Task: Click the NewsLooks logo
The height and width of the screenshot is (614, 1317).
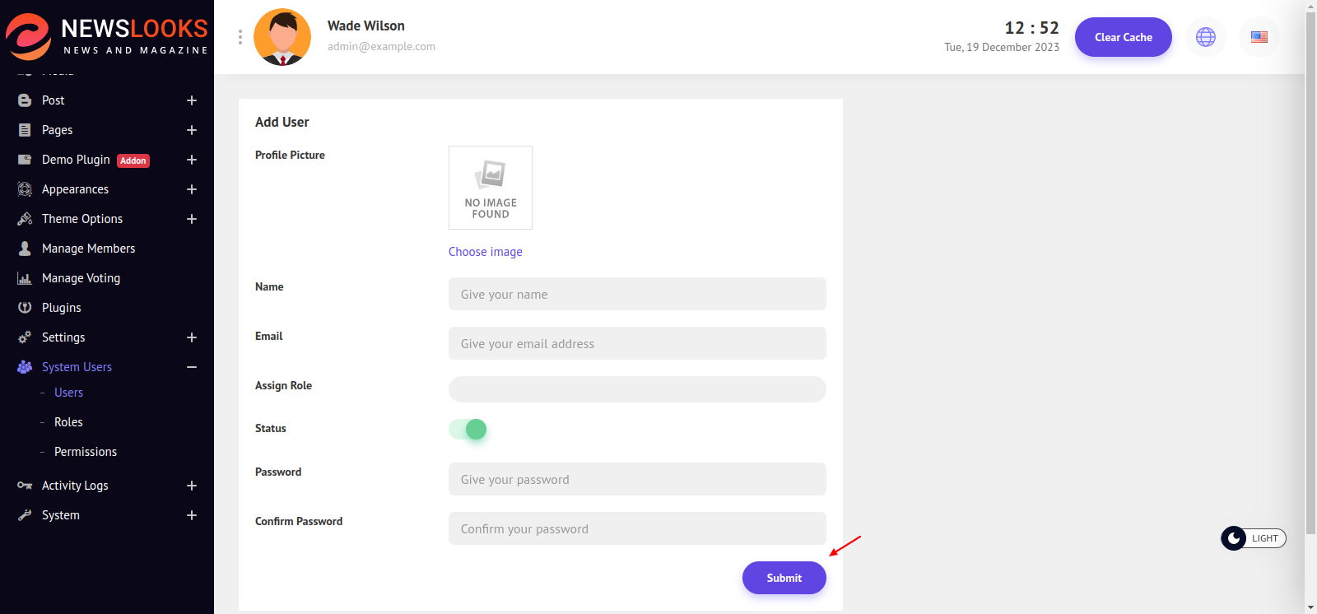Action: pyautogui.click(x=107, y=36)
